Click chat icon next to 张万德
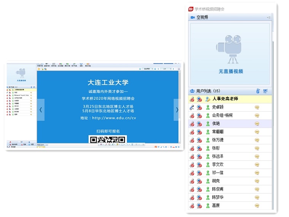The width and height of the screenshot is (289, 217). [x=257, y=140]
